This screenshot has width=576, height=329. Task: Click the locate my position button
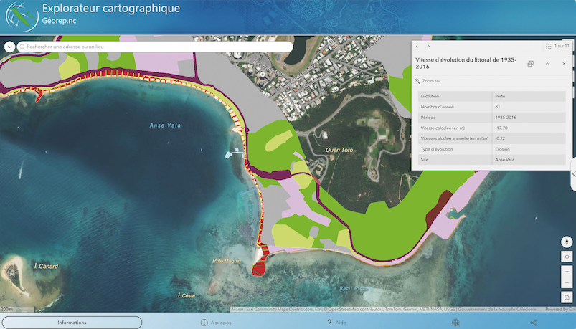tap(567, 257)
